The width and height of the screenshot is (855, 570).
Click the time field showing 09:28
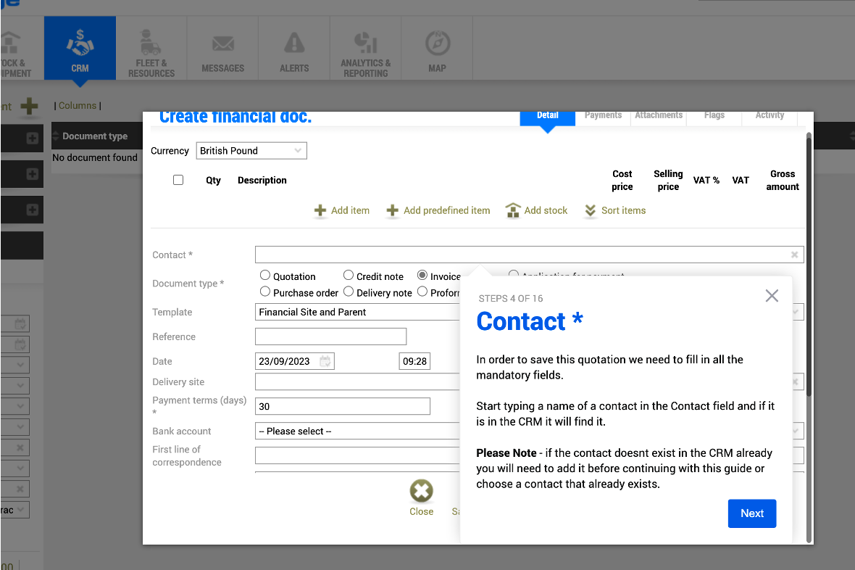(x=414, y=361)
